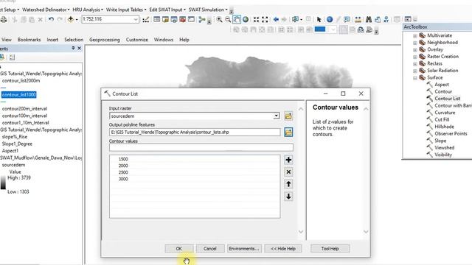Click the HTML Popup tool icon

point(347,20)
